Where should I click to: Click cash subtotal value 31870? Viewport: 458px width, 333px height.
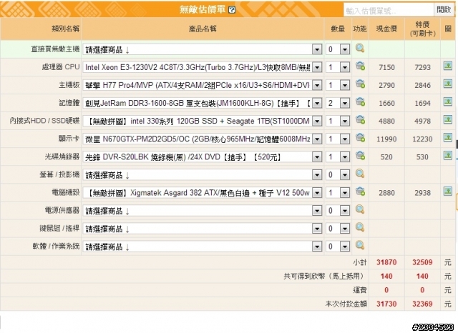[x=386, y=262]
